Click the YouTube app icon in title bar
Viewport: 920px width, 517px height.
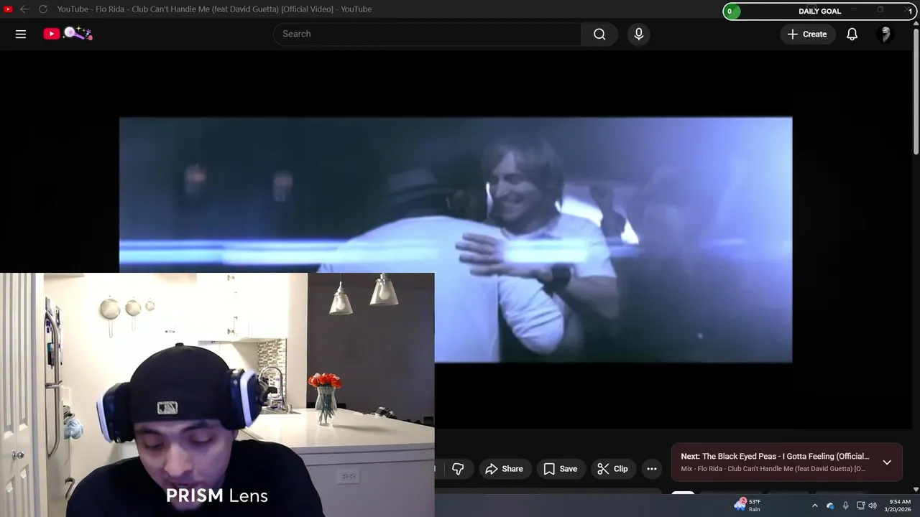8,9
